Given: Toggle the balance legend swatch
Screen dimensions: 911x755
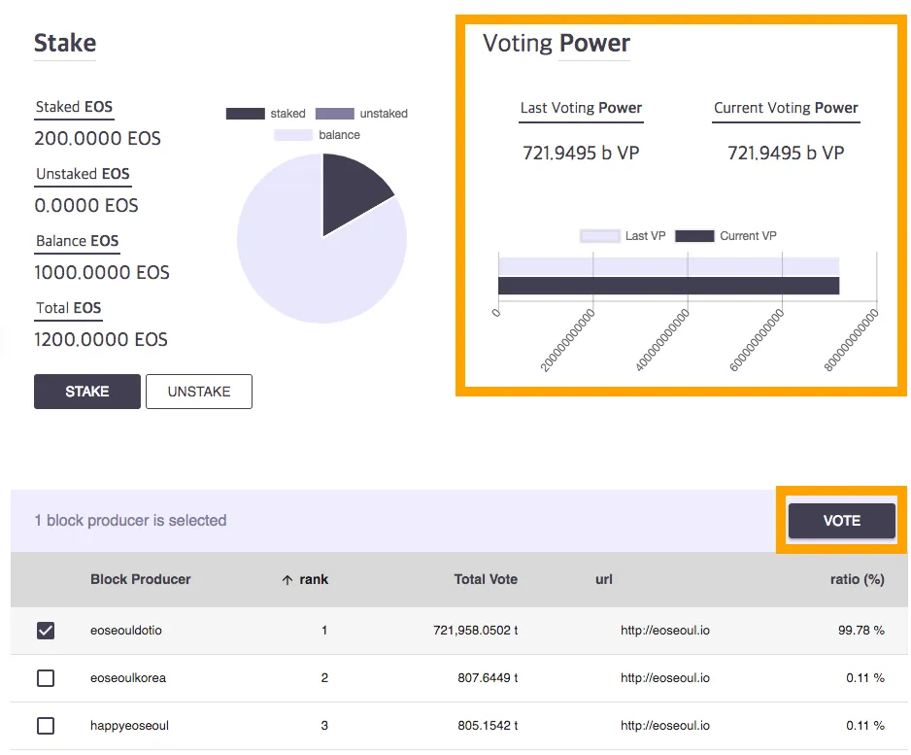Looking at the screenshot, I should pyautogui.click(x=293, y=135).
